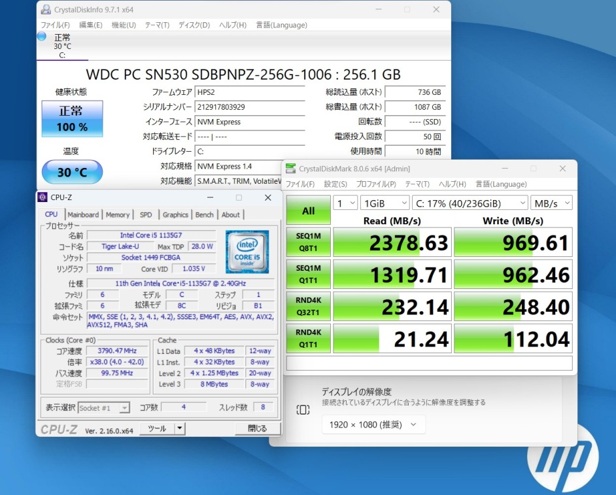This screenshot has width=616, height=495.
Task: Click the NVM Express 1.4 standard field
Action: 239,166
